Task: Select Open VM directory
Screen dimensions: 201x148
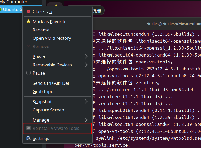Action: [57, 38]
